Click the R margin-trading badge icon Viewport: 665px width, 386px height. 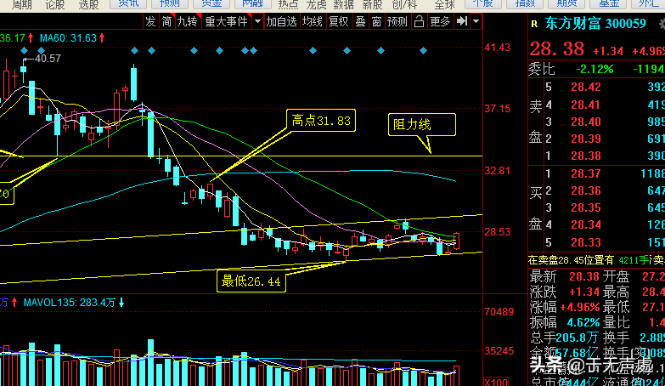pos(534,24)
